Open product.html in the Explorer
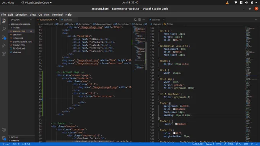The image size is (260, 146). (19, 45)
